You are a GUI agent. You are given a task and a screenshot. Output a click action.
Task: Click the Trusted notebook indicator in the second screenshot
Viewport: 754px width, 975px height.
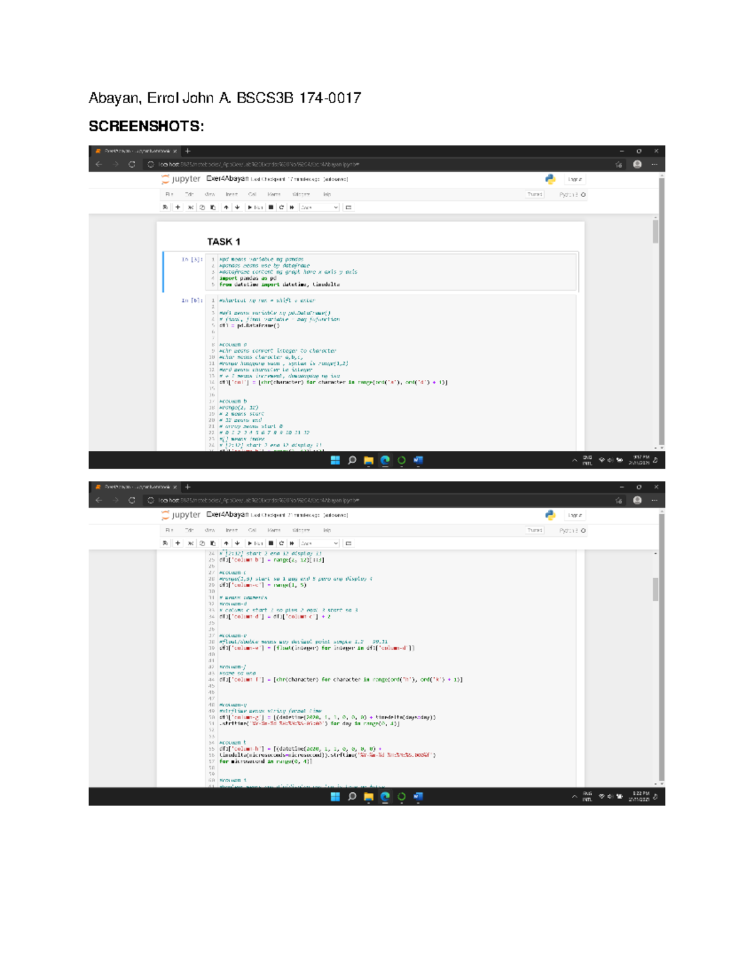click(535, 531)
